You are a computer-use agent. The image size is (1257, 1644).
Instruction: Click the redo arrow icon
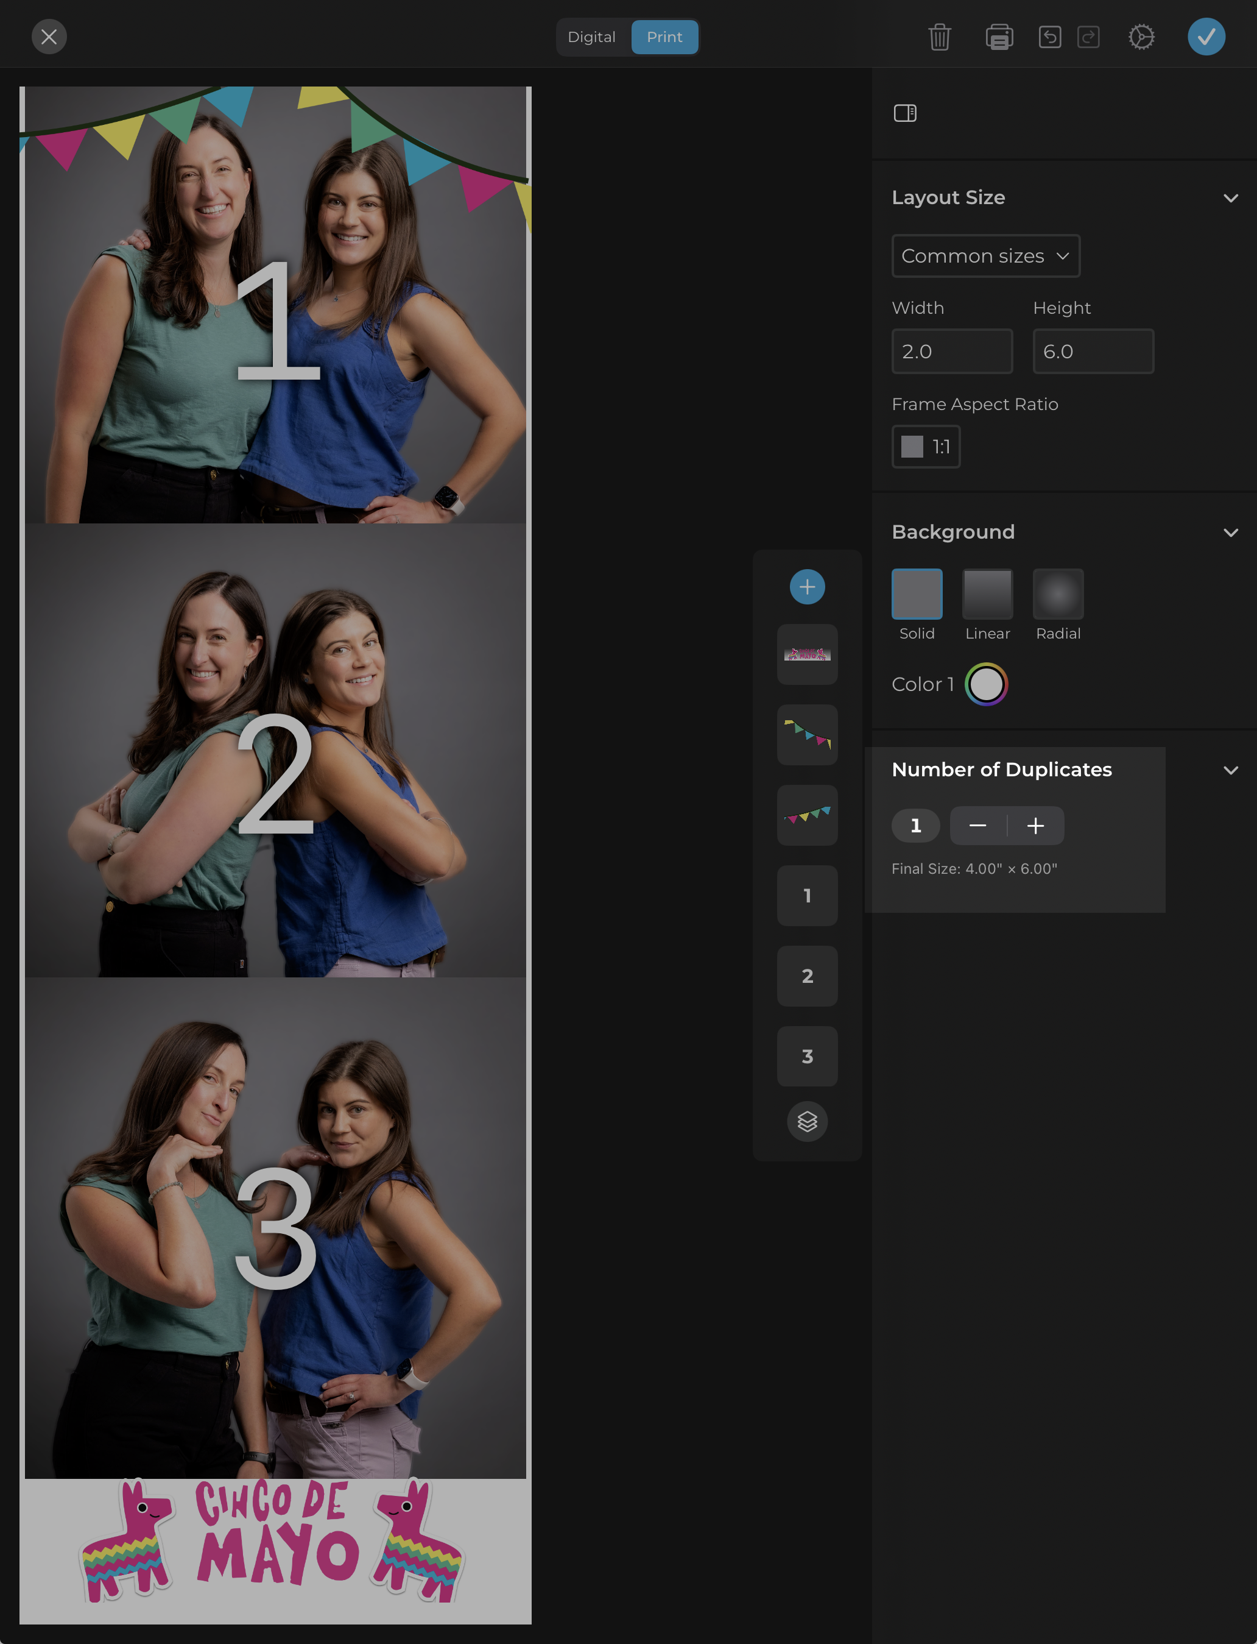[x=1088, y=37]
